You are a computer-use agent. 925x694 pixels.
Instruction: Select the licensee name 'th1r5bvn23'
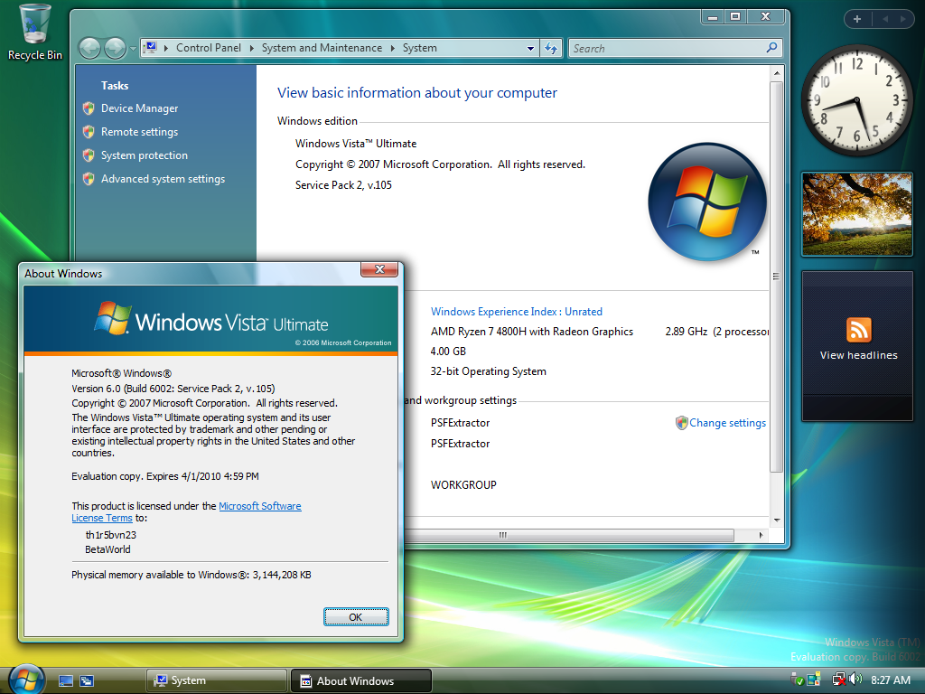pos(111,535)
